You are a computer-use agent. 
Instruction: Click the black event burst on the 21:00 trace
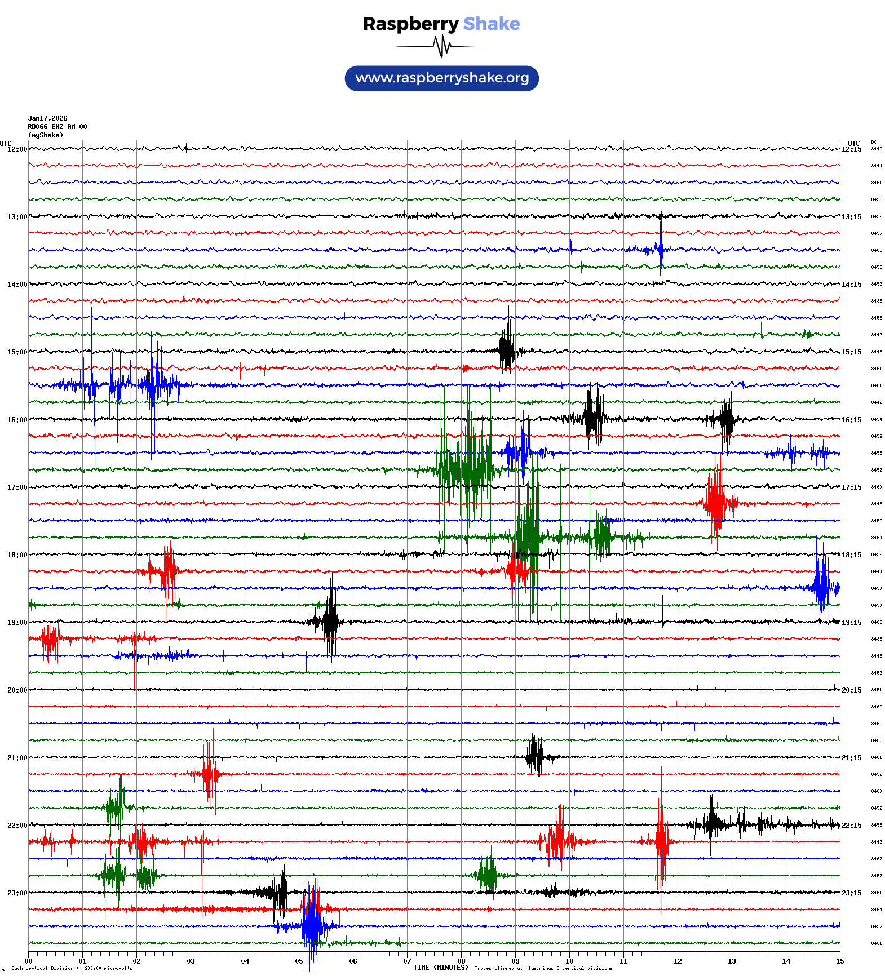[x=535, y=757]
